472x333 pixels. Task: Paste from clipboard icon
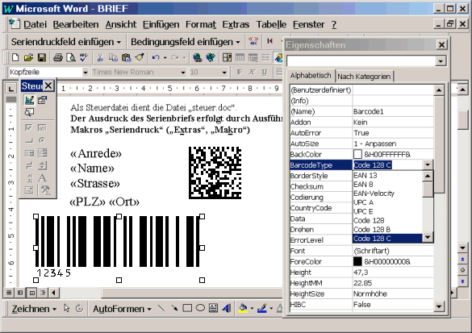tap(127, 57)
